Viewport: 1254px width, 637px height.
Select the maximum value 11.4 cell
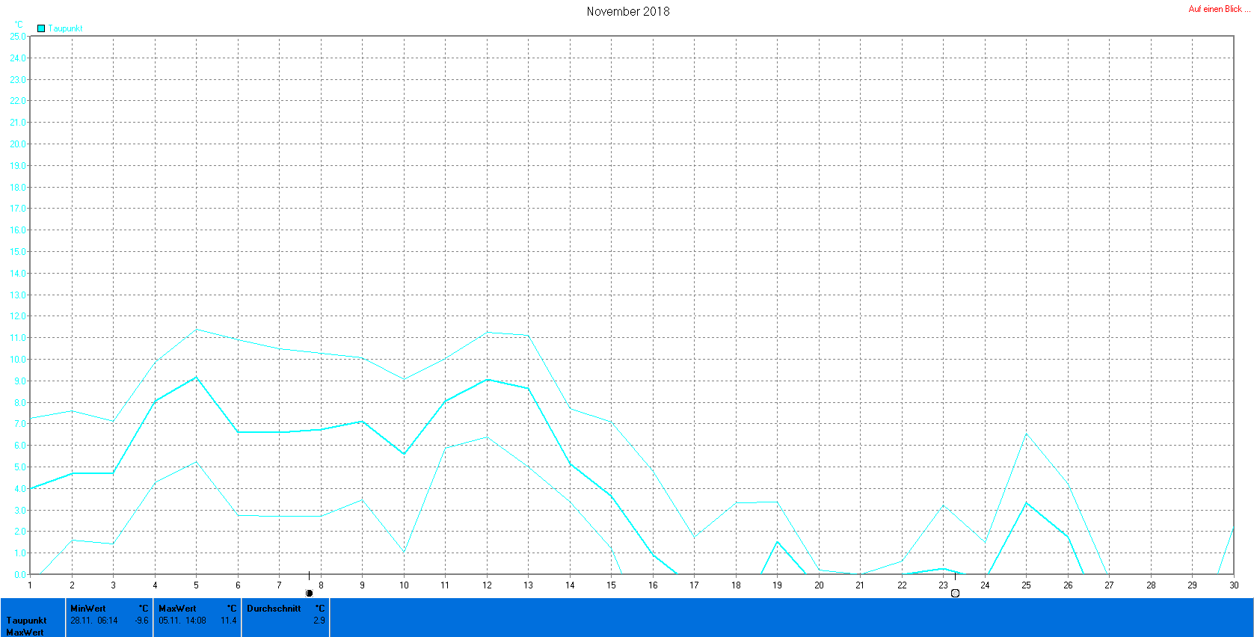coord(229,621)
